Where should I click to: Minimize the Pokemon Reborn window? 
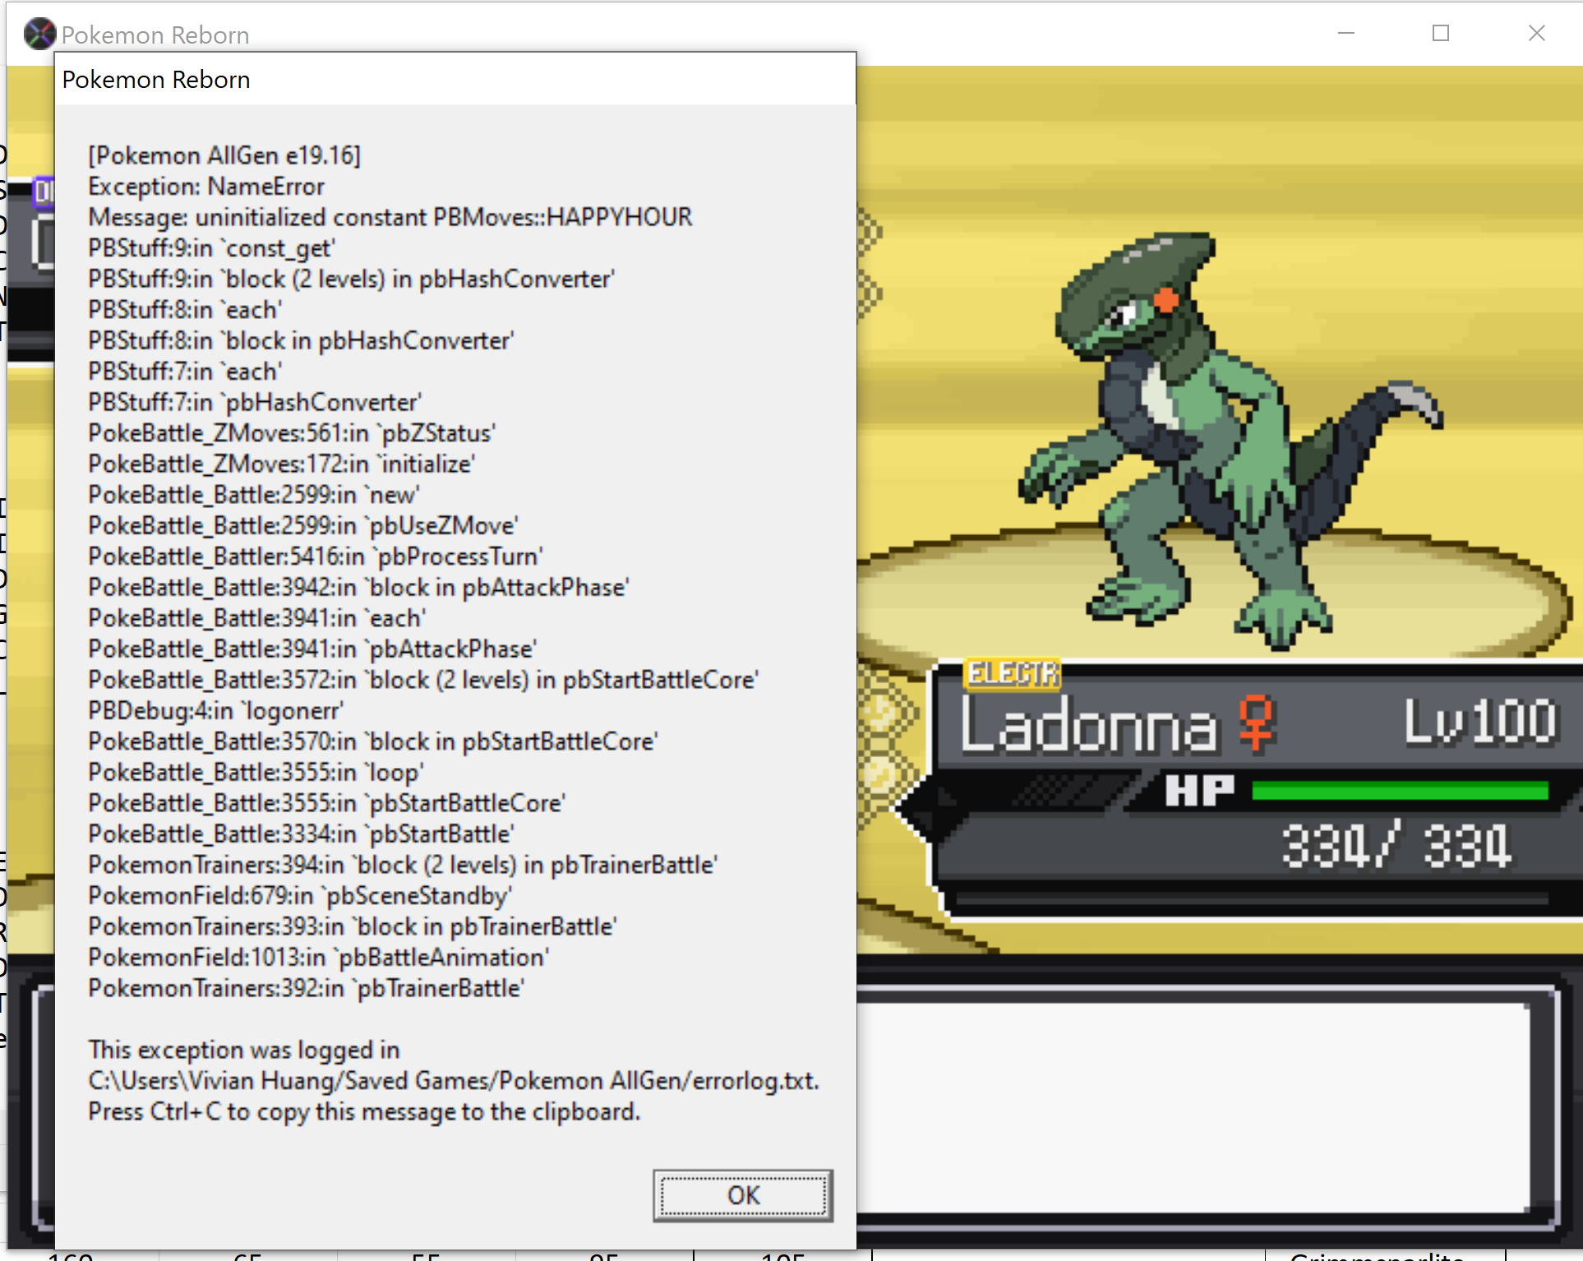pos(1346,34)
